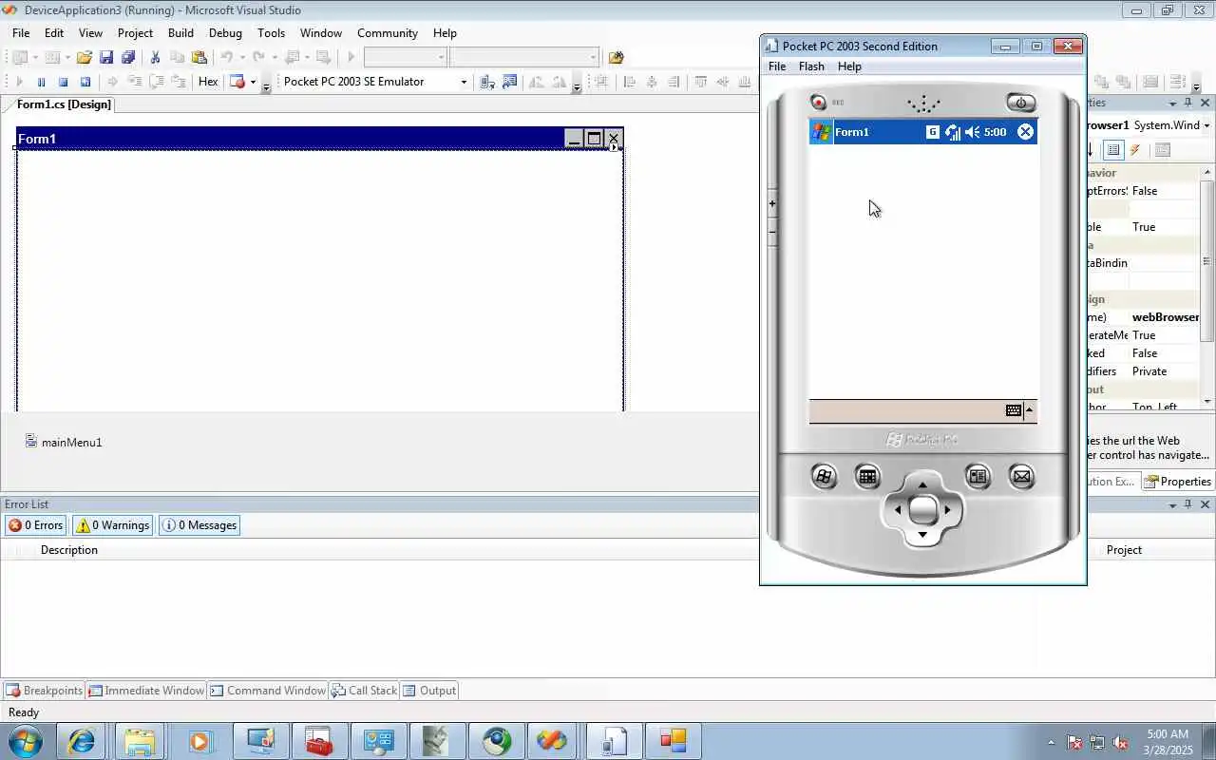This screenshot has width=1216, height=760.
Task: Click the Connect to Device icon
Action: pos(487,82)
